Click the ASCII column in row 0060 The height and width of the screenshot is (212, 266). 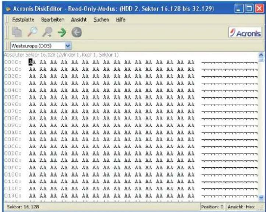229,105
